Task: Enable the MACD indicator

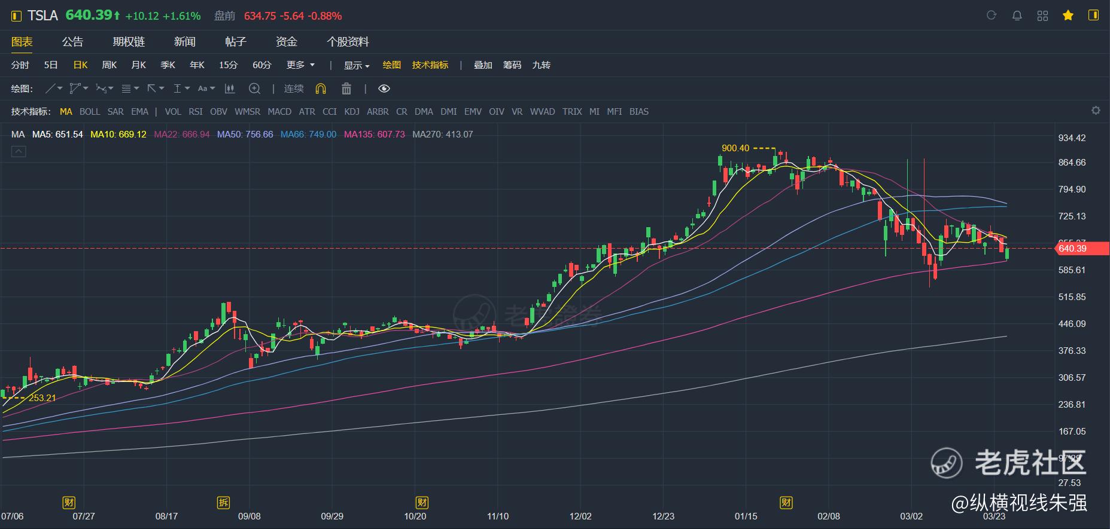Action: pos(279,111)
